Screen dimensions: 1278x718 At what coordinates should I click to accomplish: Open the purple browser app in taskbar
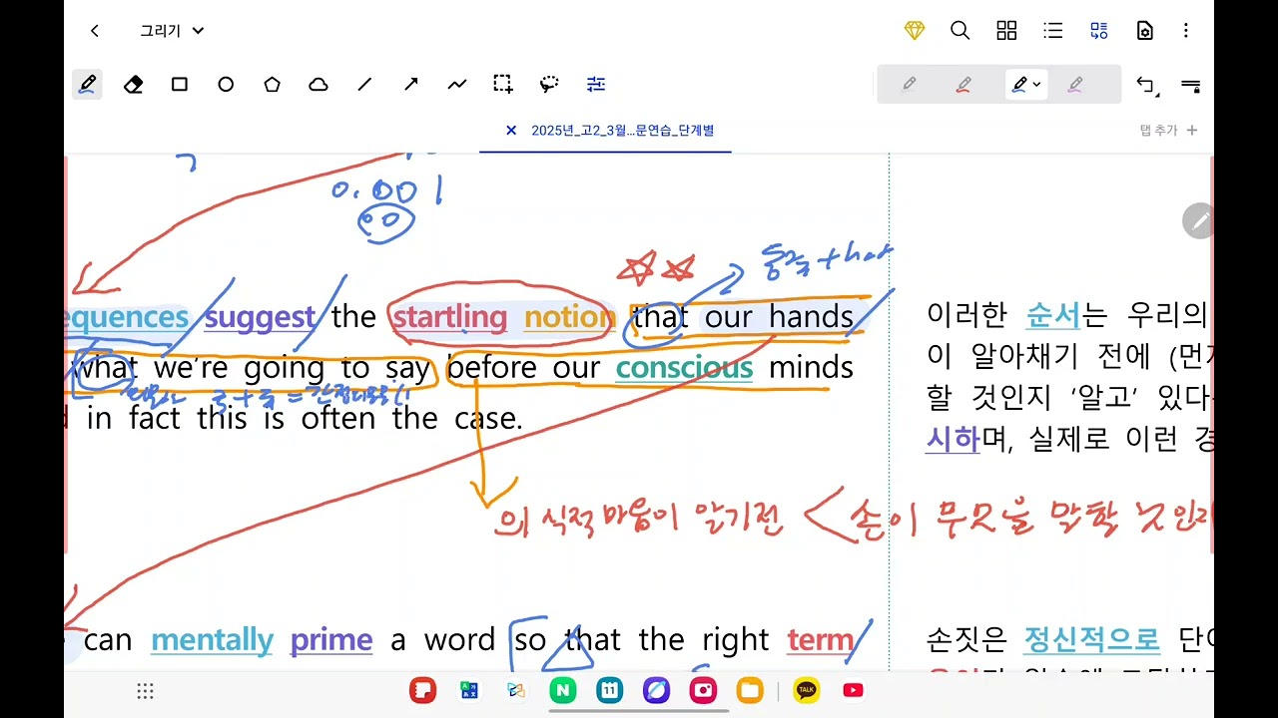click(656, 690)
